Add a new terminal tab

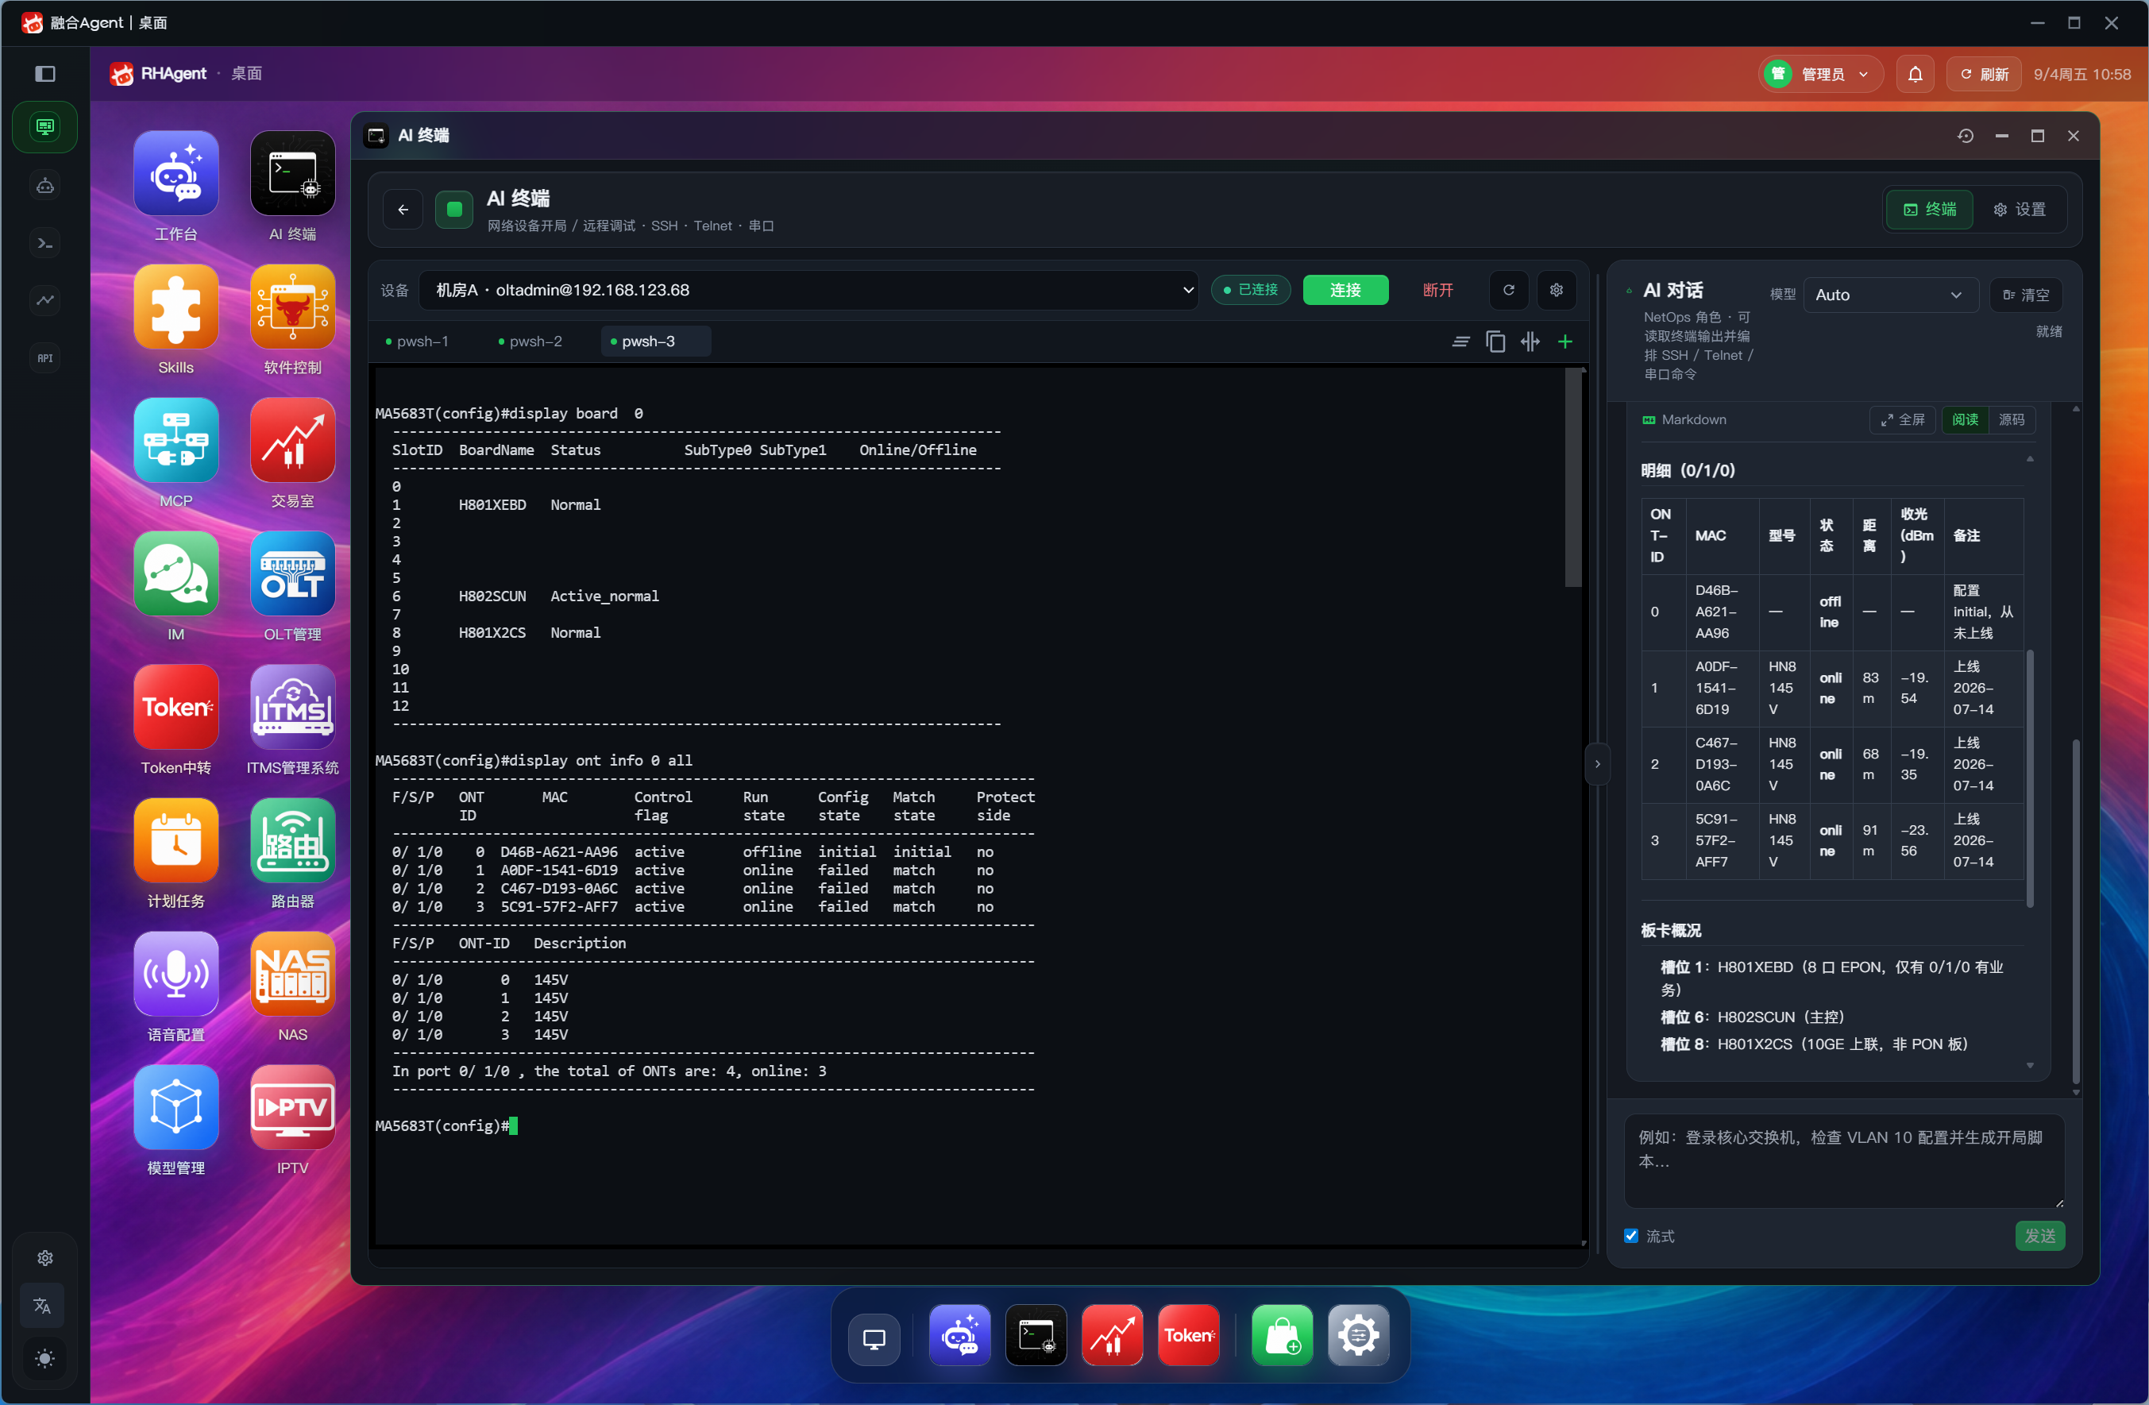coord(1564,342)
